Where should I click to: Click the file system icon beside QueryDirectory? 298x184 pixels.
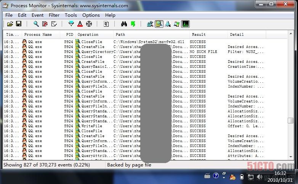[x=77, y=52]
